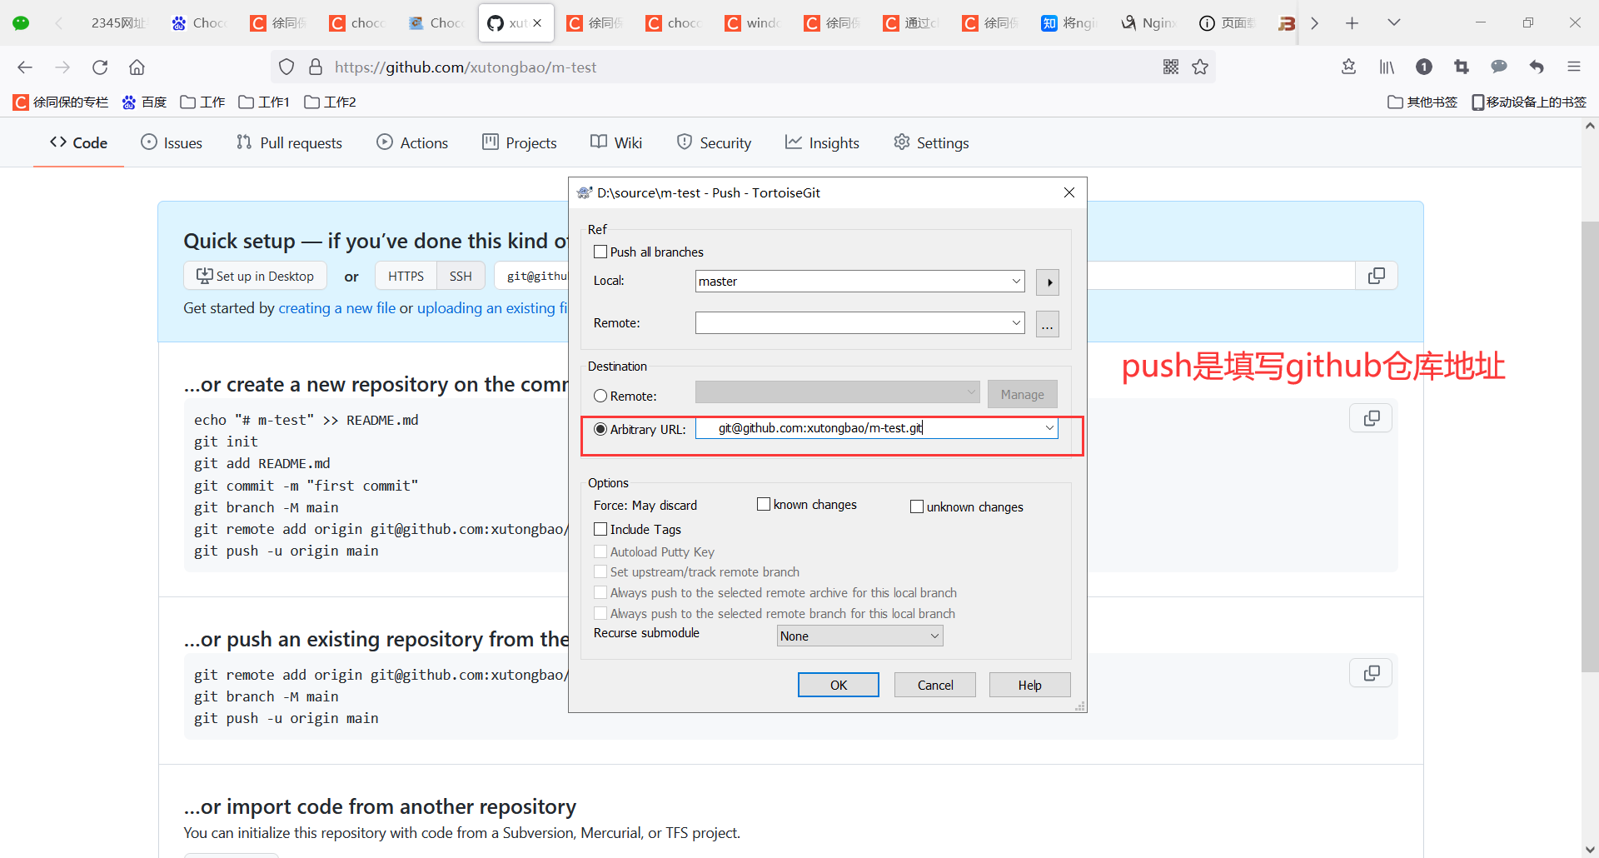Open the Security tab
1599x858 pixels.
tap(714, 143)
